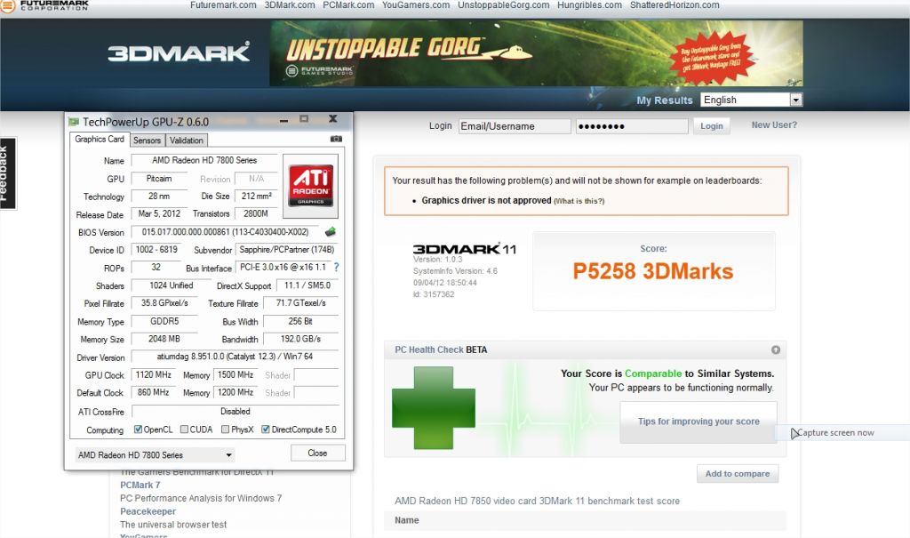Open UnstoppableGorg.com link

point(503,5)
